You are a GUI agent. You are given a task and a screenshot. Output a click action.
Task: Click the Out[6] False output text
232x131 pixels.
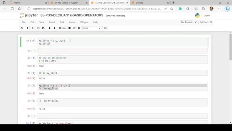pyautogui.click(x=42, y=109)
